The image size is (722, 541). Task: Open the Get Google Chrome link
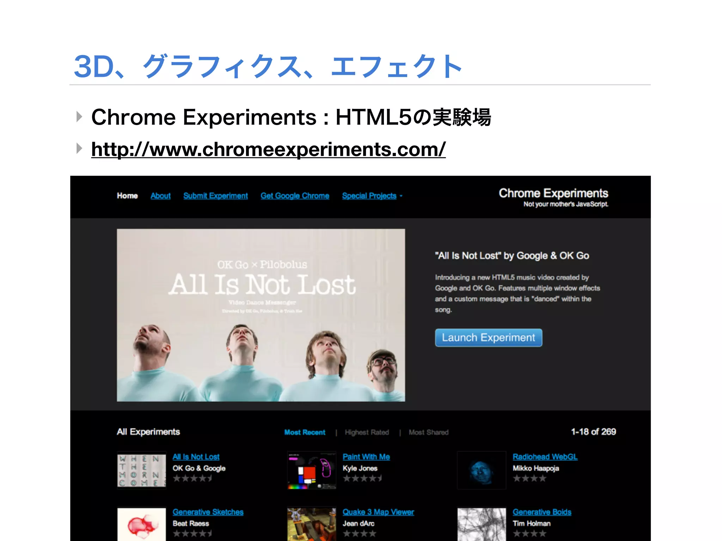point(295,196)
